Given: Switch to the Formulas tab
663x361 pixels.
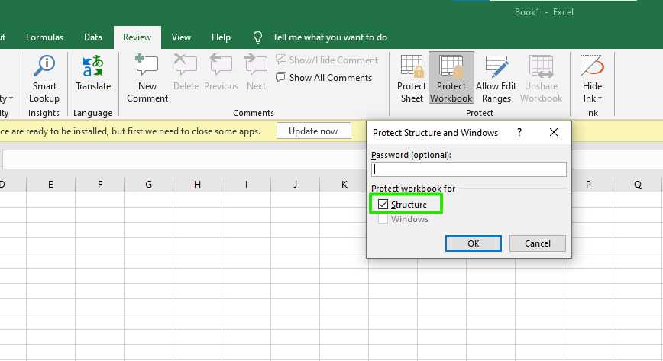Looking at the screenshot, I should click(x=44, y=37).
